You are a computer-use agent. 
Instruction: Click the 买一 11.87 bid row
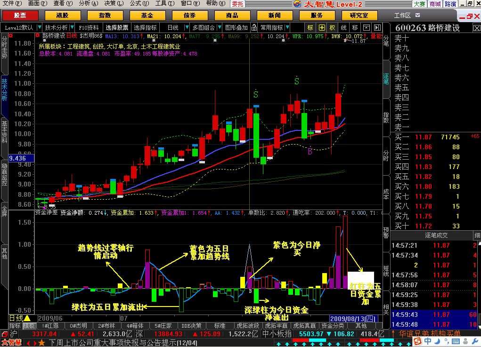436,137
